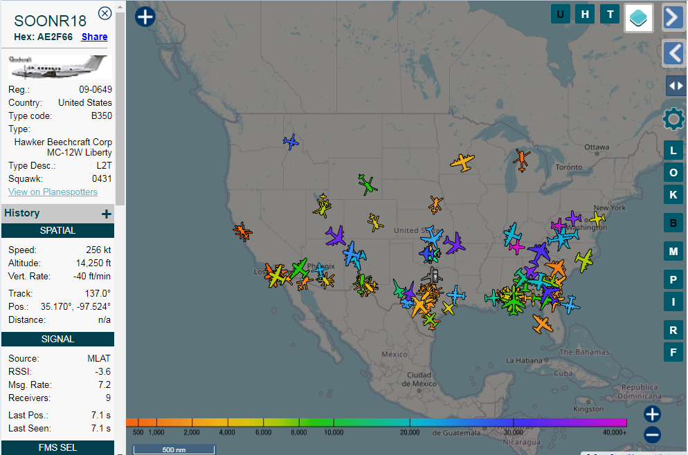688x455 pixels.
Task: Click the type code value B350
Action: (x=102, y=115)
